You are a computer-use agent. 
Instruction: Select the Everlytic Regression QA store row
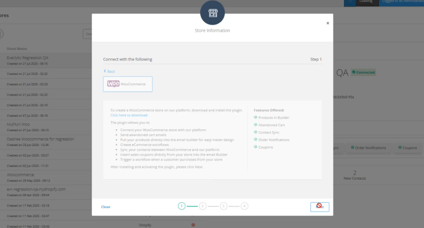coord(28,58)
